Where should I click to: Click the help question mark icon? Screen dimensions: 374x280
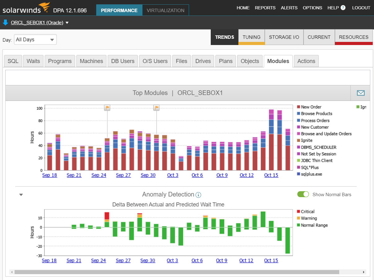tap(343, 8)
